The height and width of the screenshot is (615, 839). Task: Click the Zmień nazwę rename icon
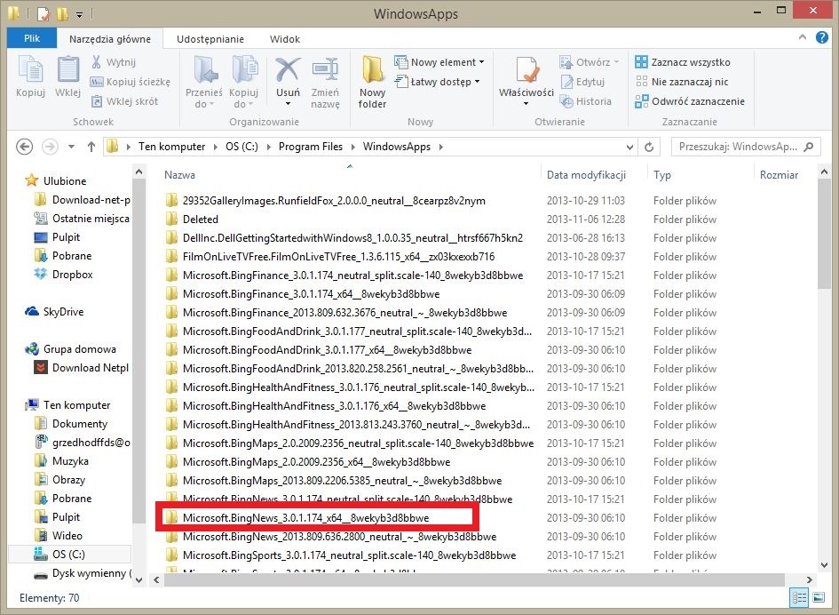click(x=325, y=69)
